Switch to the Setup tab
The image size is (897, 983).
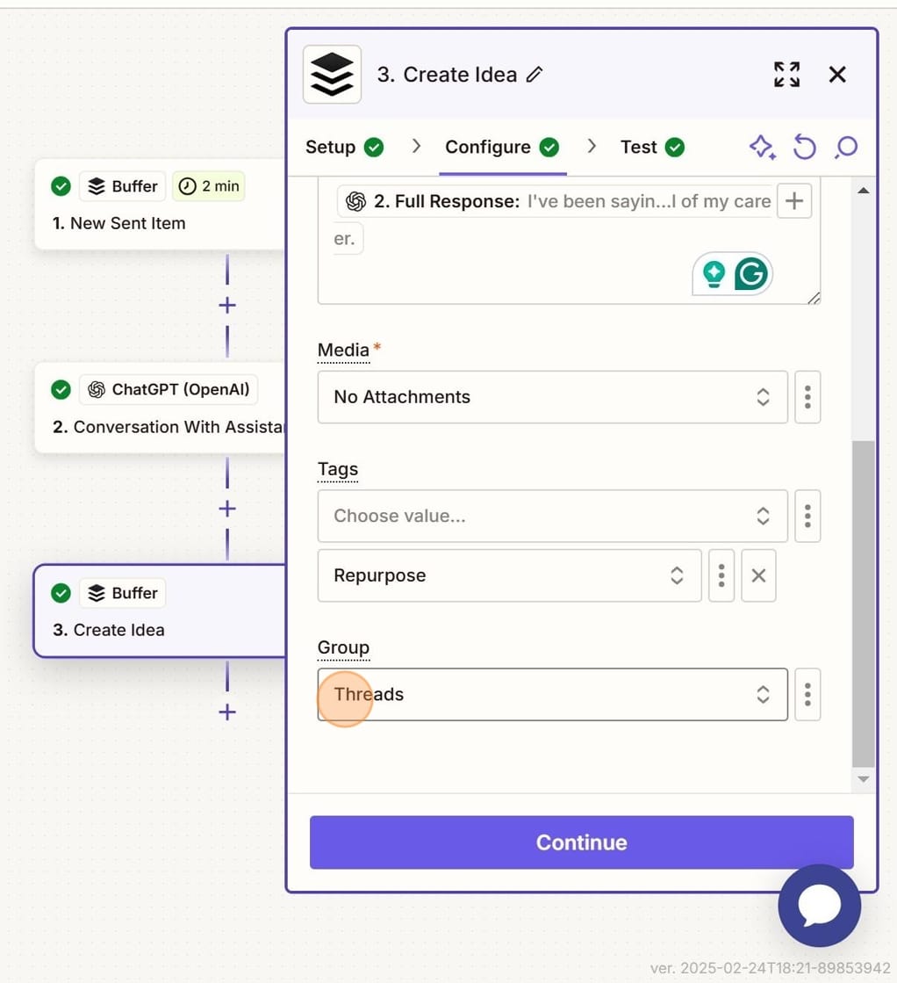[331, 147]
